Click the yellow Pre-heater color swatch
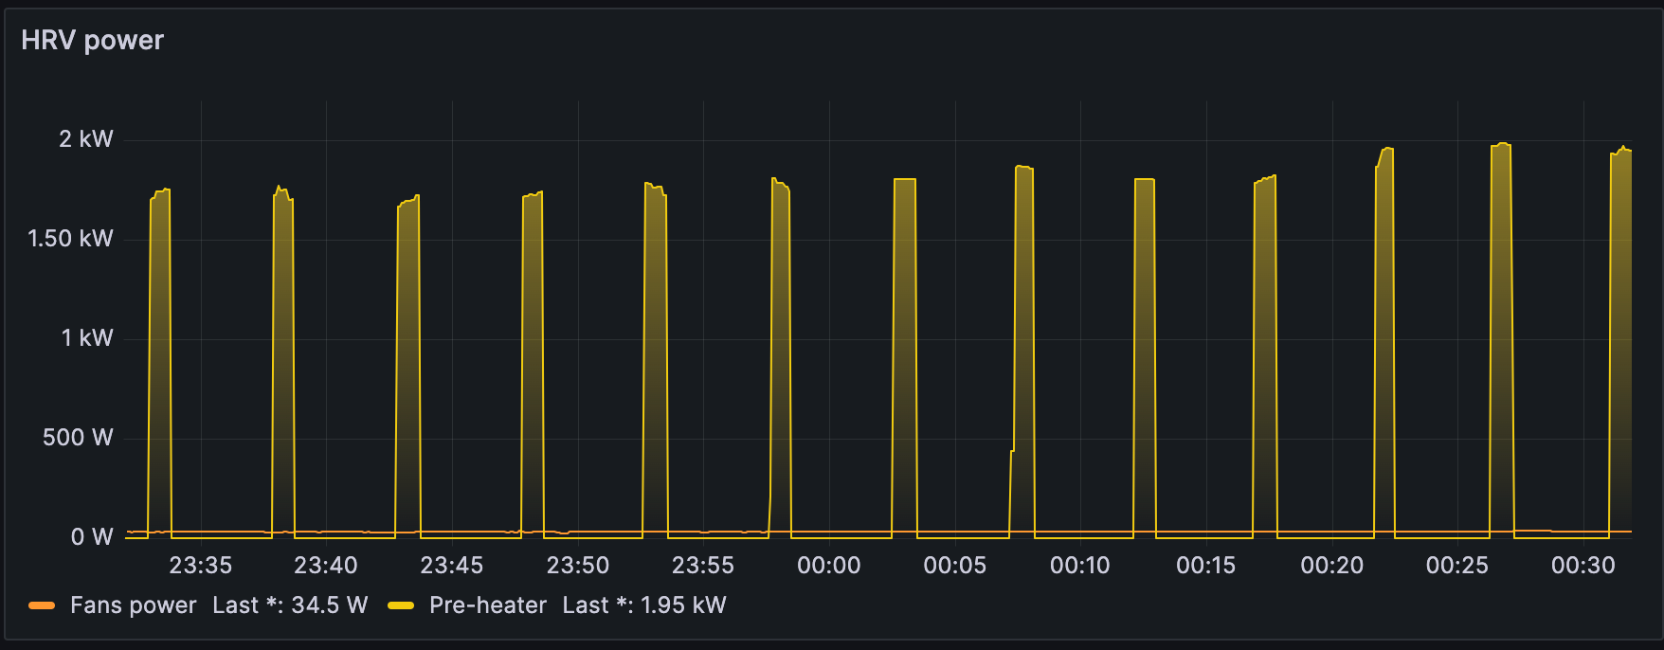The image size is (1664, 650). click(401, 606)
